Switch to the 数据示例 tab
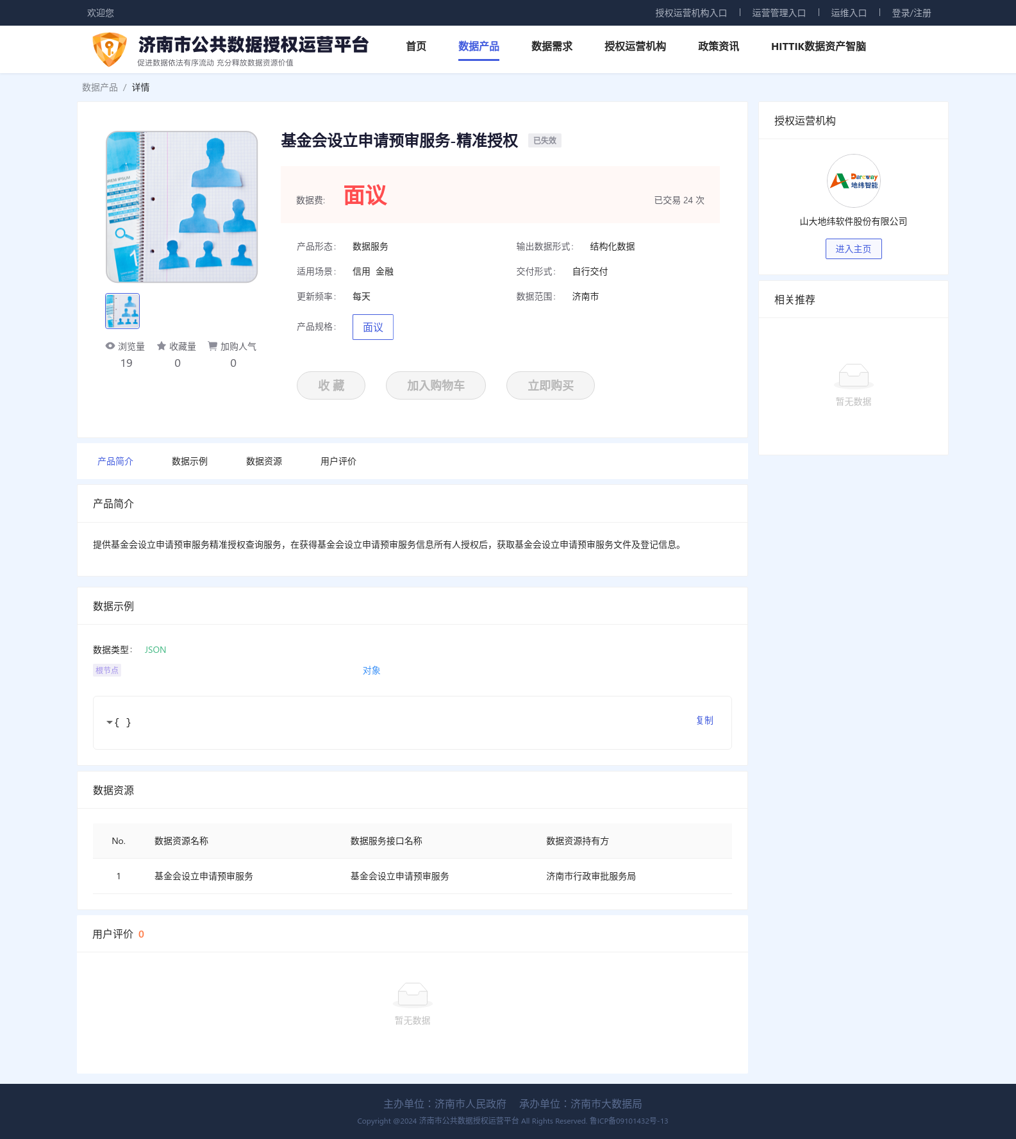The width and height of the screenshot is (1016, 1139). coord(190,461)
